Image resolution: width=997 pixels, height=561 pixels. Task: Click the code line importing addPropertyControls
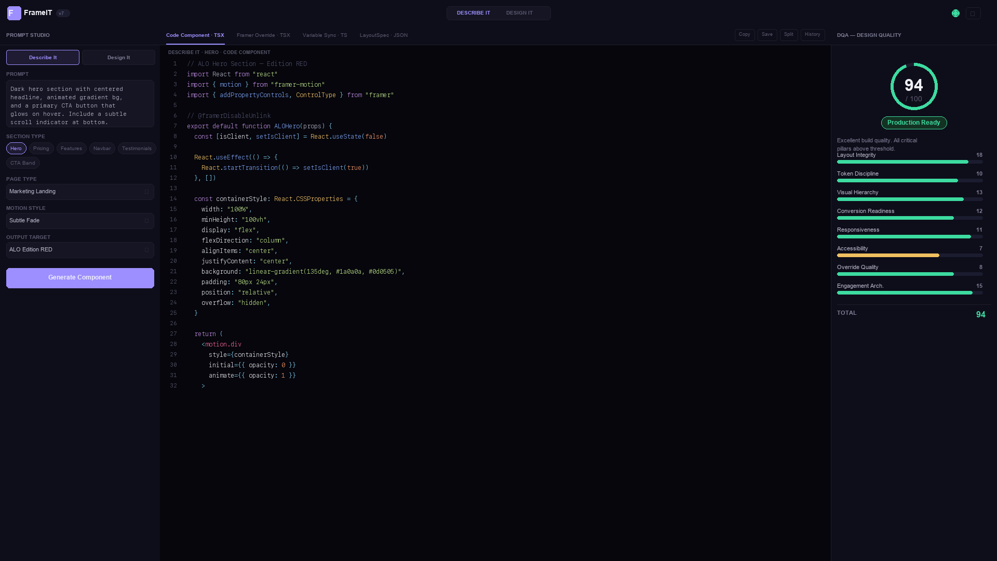pos(290,95)
